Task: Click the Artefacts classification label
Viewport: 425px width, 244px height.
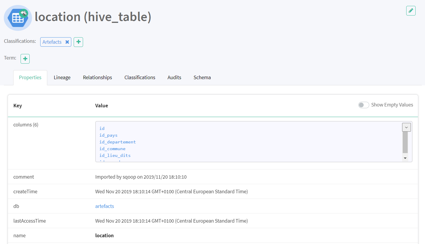Action: point(52,42)
